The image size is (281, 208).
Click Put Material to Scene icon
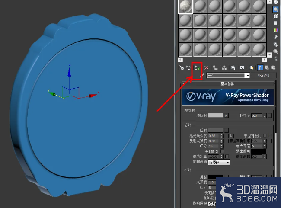(188, 68)
